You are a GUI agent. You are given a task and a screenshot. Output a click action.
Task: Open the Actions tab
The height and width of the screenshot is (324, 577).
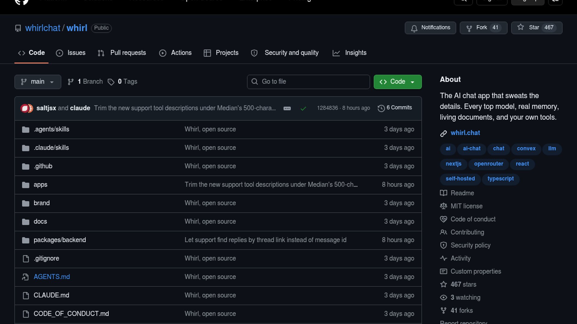pos(175,53)
